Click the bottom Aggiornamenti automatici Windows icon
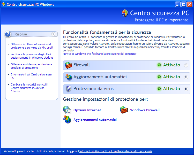Viewport: 194px width, 155px height. pos(67,120)
